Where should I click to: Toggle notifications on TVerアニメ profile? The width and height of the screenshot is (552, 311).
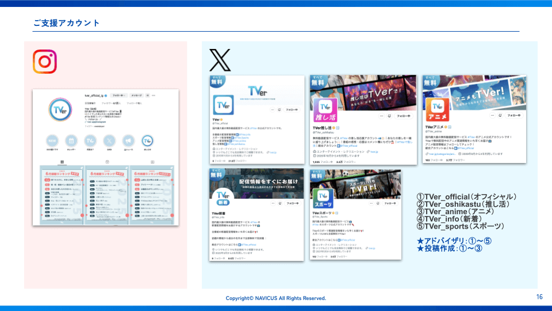(500, 115)
